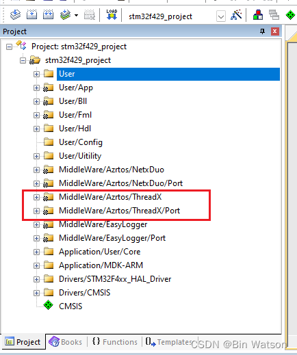The image size is (297, 355).
Task: Expand the Drivers/STM32F4xx_HAL_Driver group
Action: click(36, 279)
